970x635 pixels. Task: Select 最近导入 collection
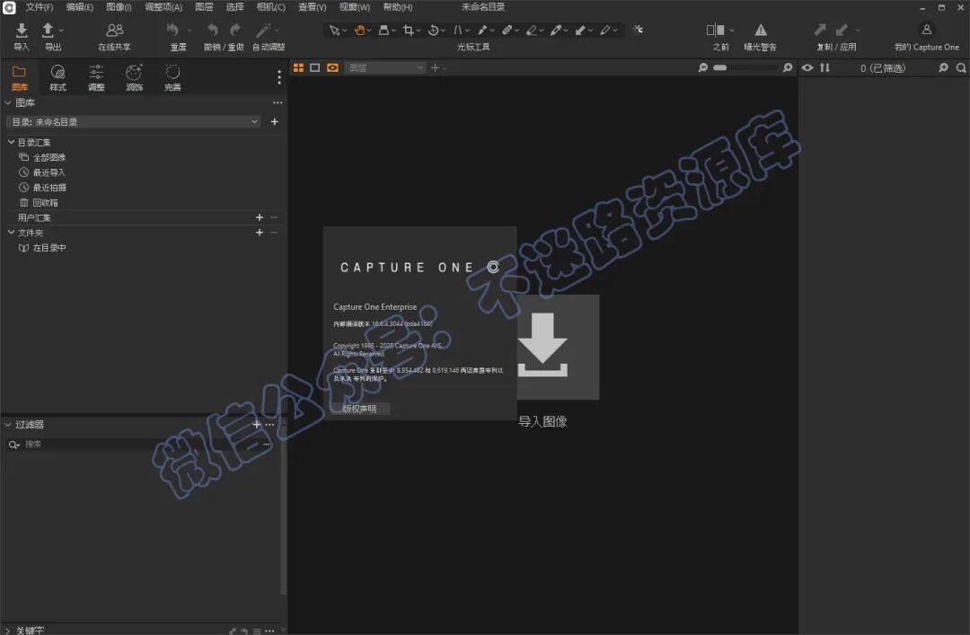[48, 172]
